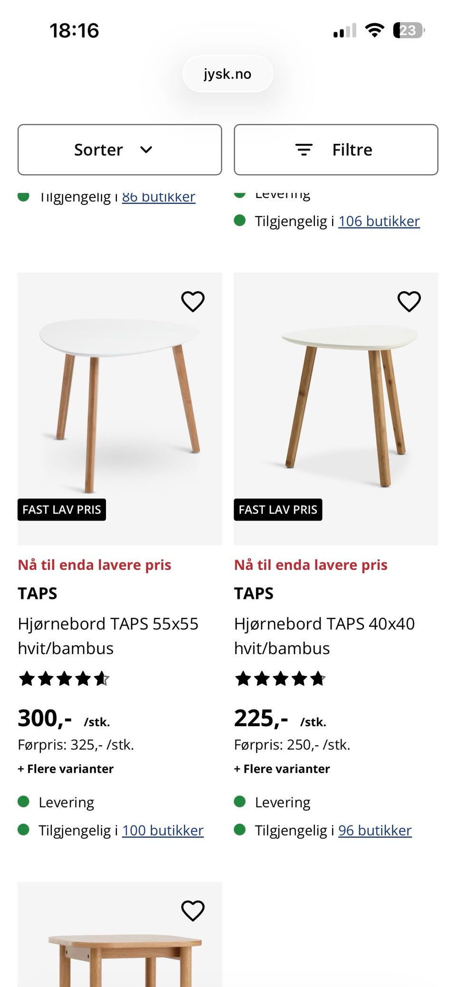Open the 106 butikker link

tap(379, 221)
